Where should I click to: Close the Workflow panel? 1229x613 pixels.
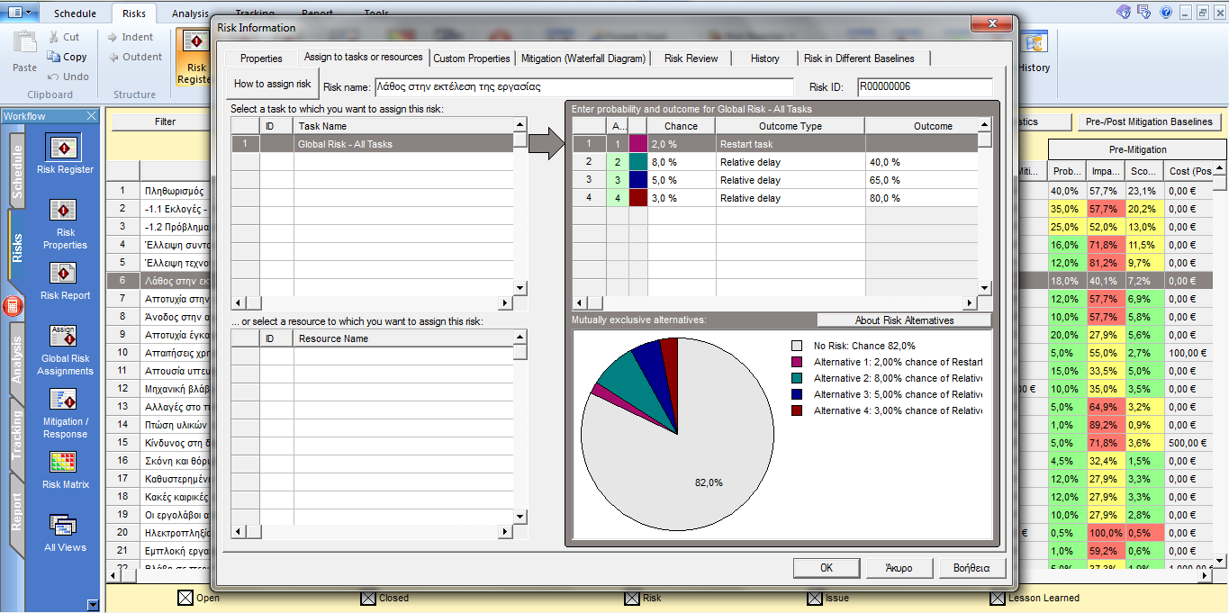[x=91, y=115]
